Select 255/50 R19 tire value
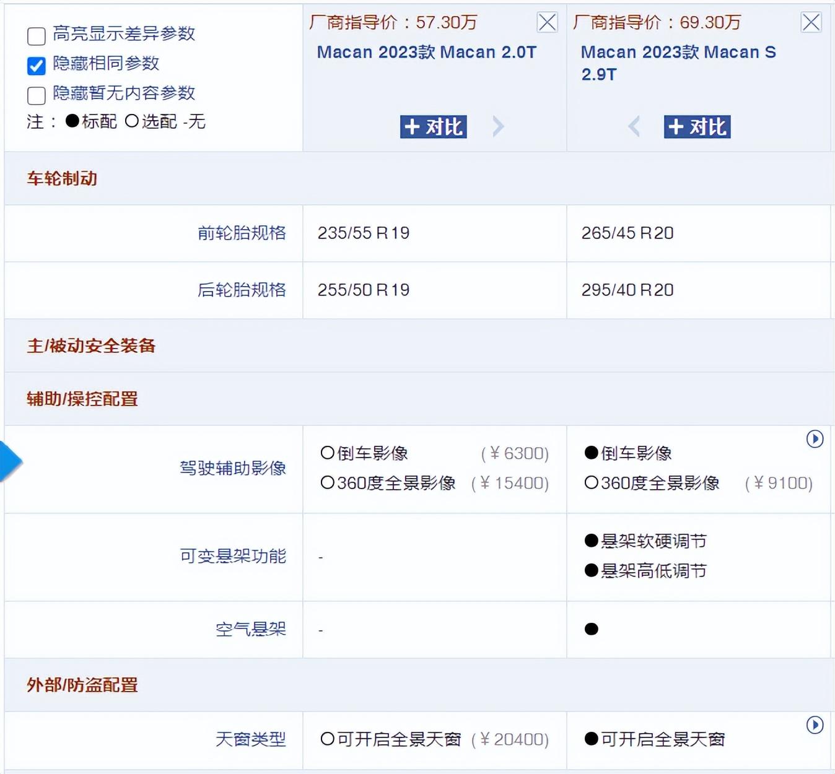The image size is (835, 774). [364, 290]
